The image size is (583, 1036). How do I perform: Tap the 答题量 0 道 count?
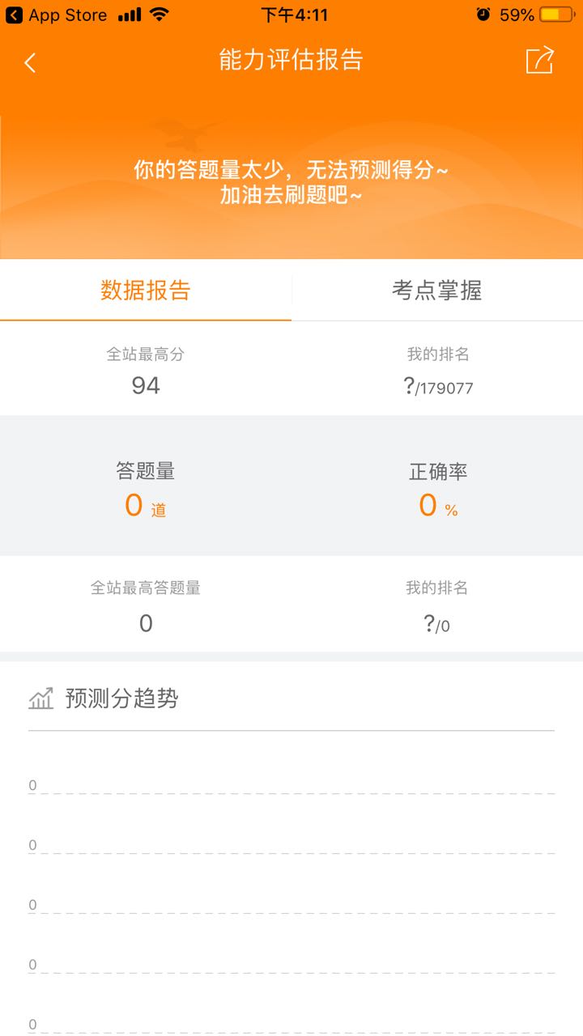point(145,506)
